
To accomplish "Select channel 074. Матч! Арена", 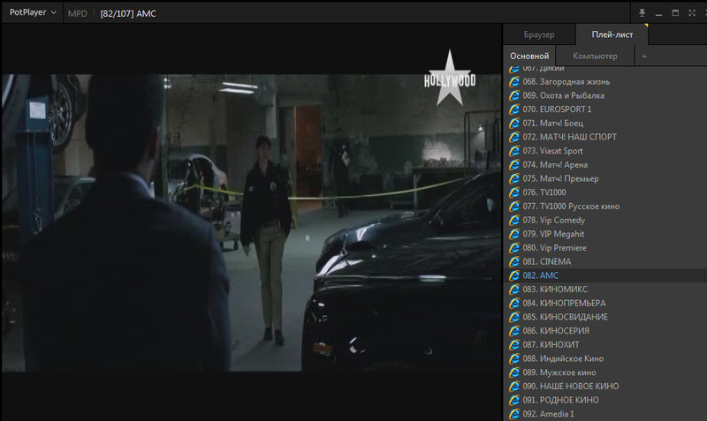I will (x=605, y=165).
